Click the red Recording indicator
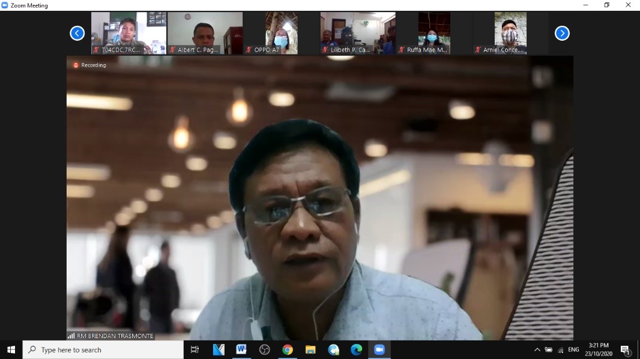 [x=89, y=65]
